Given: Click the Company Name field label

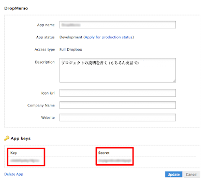Looking at the screenshot, I should (41, 105).
